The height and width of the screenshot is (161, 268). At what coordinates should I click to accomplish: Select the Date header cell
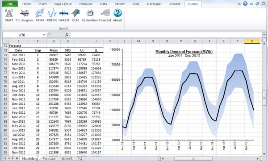(x=18, y=50)
